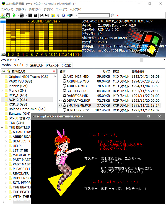Image resolution: width=166 pixels, height=205 pixels.
Task: Collapse THE BEATLES folder tree
Action: (x=2, y=127)
